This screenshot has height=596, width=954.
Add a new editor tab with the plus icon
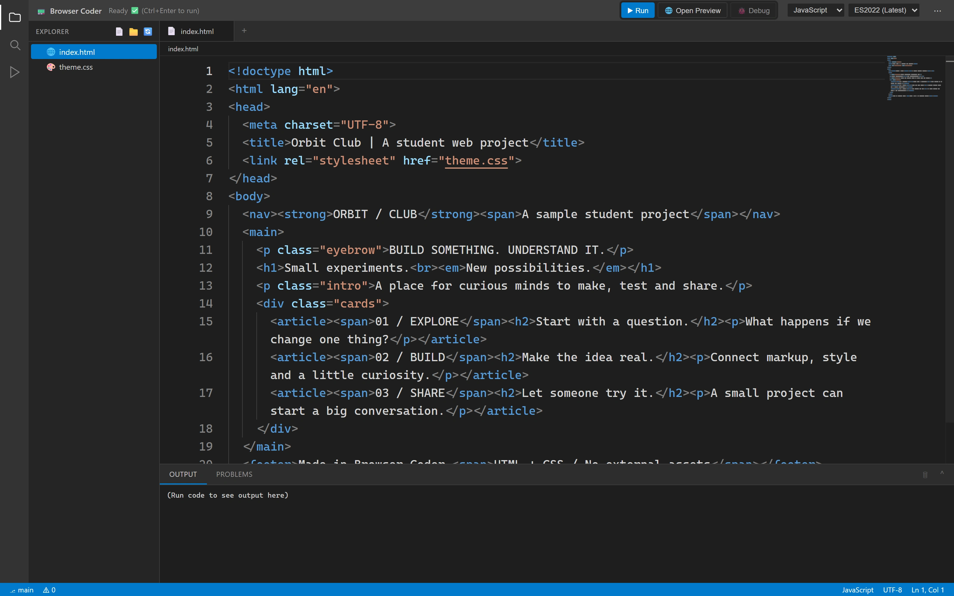(x=244, y=31)
